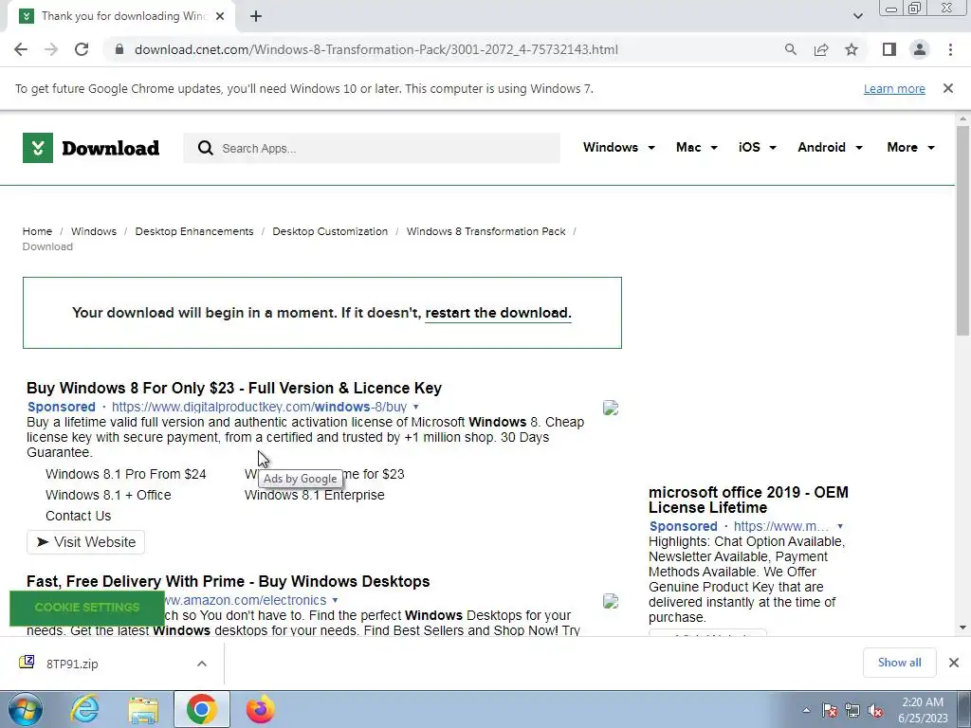971x728 pixels.
Task: Open the downloaded 8TP91.zip file
Action: pyautogui.click(x=72, y=664)
